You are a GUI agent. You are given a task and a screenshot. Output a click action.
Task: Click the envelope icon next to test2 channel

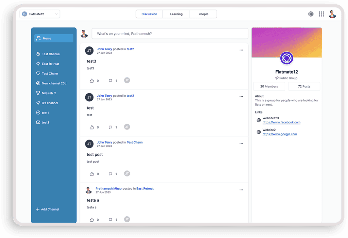point(38,122)
